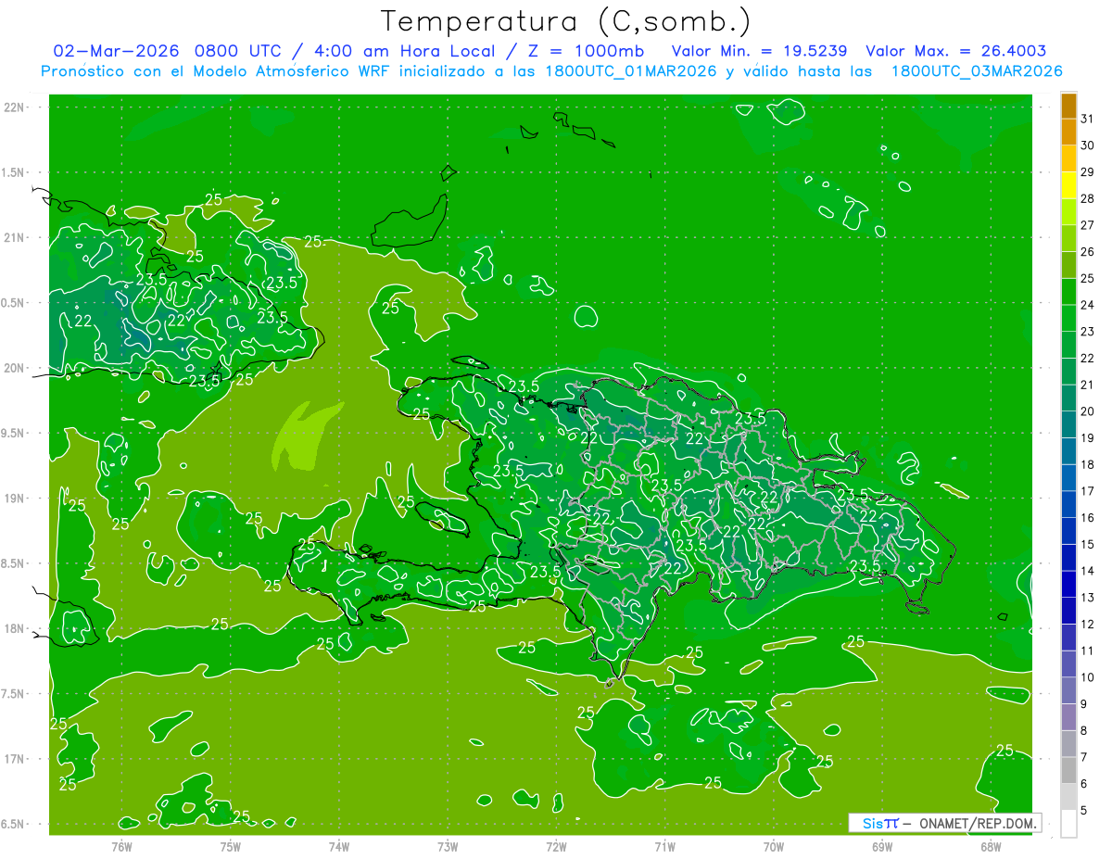Viewport: 1112px width, 859px height.
Task: Click the "21N" latitude axis label
Action: (14, 237)
